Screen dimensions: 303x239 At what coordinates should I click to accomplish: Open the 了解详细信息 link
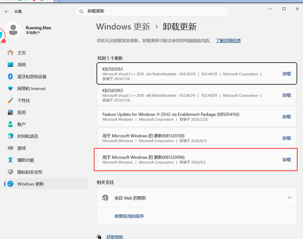[x=228, y=41]
